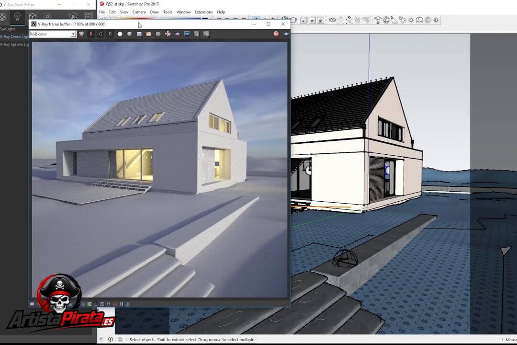Click the curves icon at frame buffer bottom
The image size is (517, 345).
(96, 304)
